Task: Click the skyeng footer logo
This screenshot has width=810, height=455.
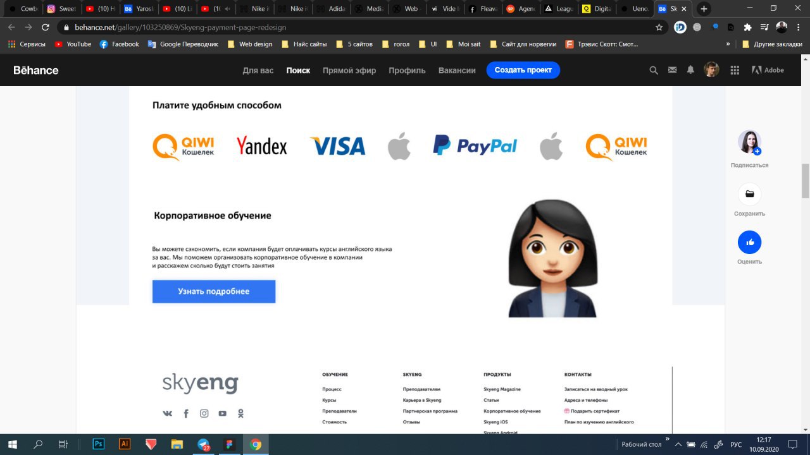Action: (200, 384)
